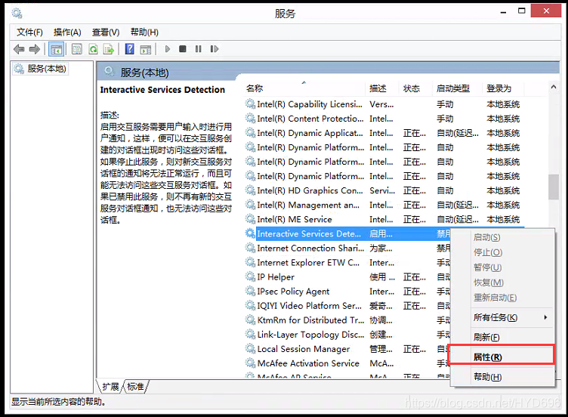Open the 文件(F) menu

click(29, 32)
